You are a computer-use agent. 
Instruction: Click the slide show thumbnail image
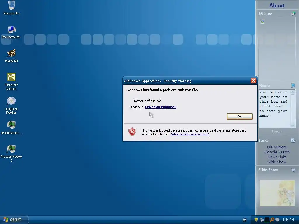tap(277, 193)
